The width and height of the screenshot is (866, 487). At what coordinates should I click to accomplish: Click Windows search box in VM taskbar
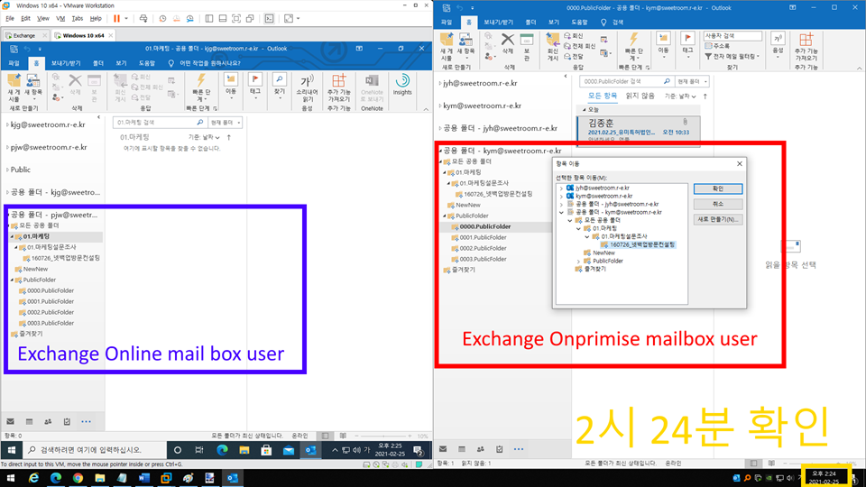(x=94, y=450)
